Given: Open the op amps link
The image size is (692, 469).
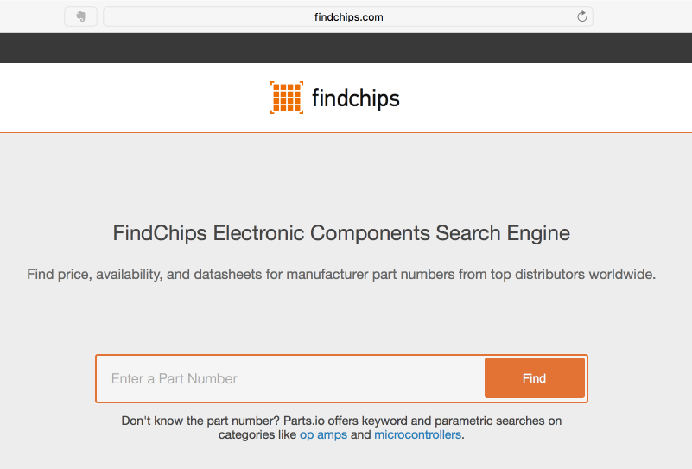Looking at the screenshot, I should click(323, 434).
